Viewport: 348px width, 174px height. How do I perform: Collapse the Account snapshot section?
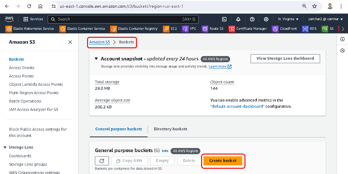pyautogui.click(x=96, y=59)
